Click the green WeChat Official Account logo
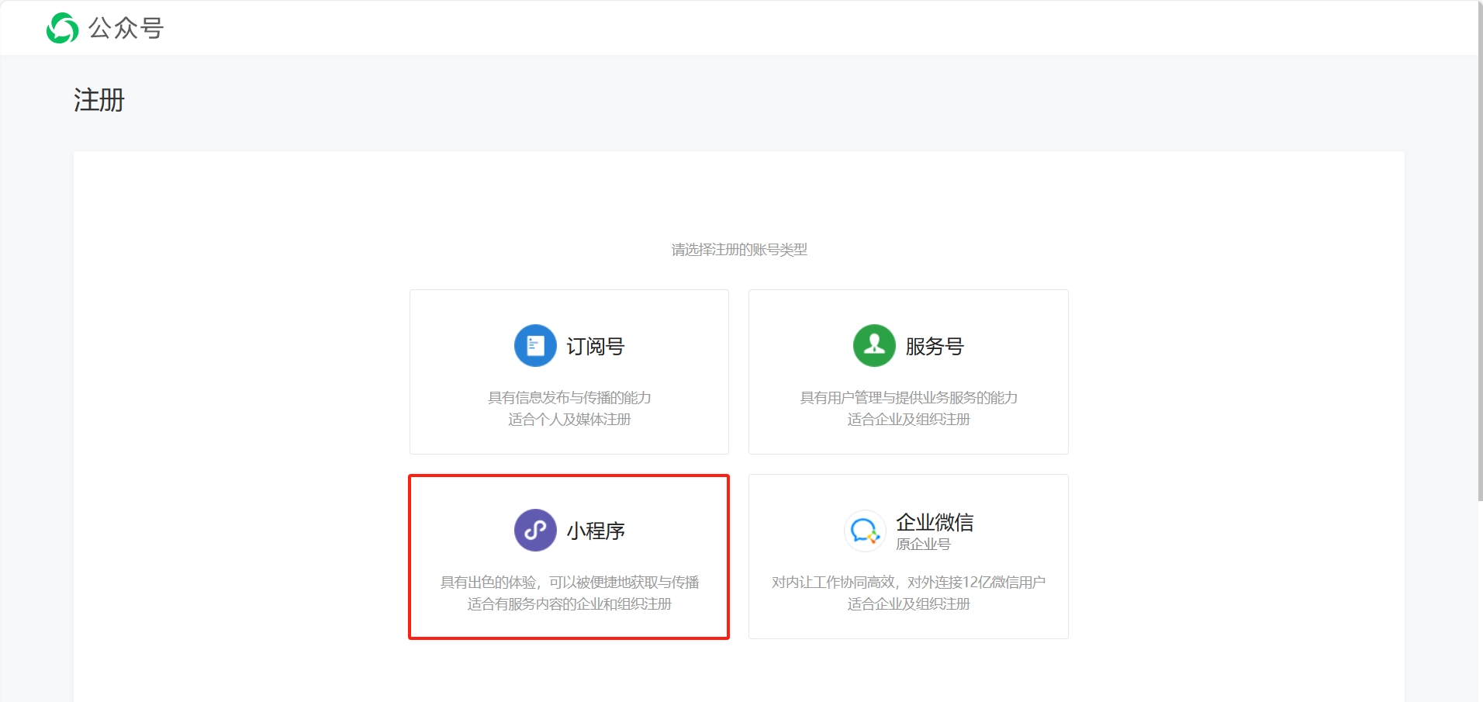This screenshot has height=702, width=1483. pos(62,28)
